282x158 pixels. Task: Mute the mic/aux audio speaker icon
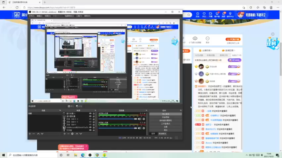tap(140, 128)
